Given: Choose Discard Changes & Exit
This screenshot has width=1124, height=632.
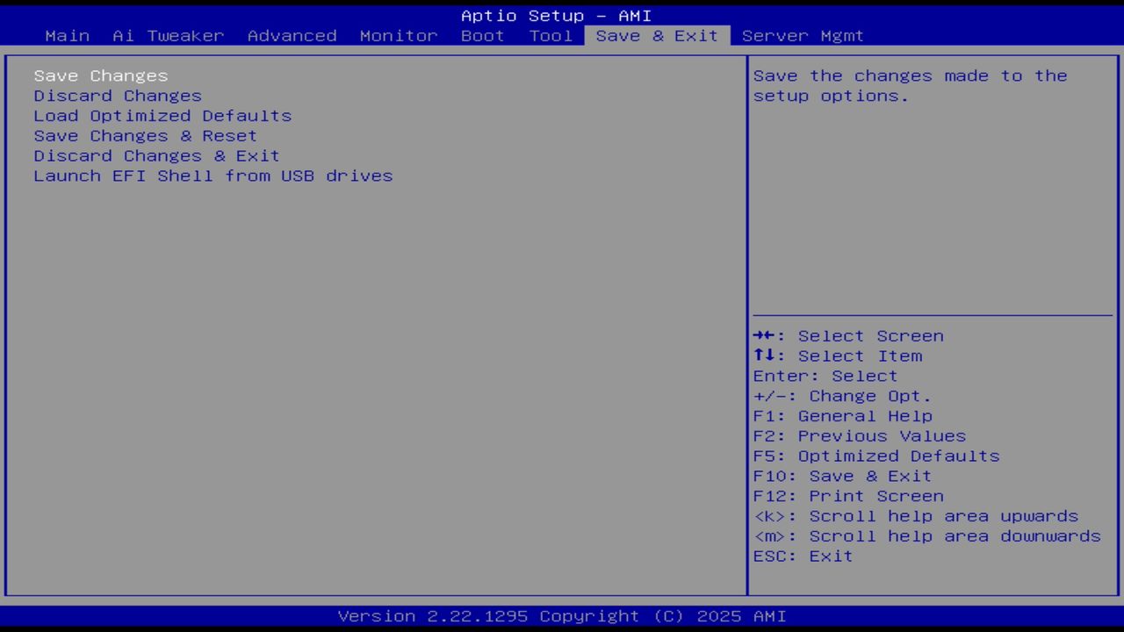Looking at the screenshot, I should pos(156,155).
